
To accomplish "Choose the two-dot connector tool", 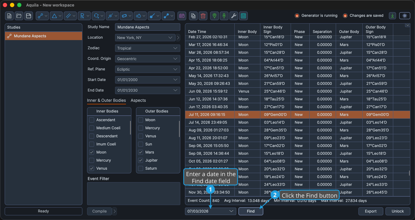I will tap(168, 16).
